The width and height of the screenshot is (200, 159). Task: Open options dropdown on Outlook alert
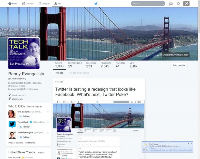[189, 144]
